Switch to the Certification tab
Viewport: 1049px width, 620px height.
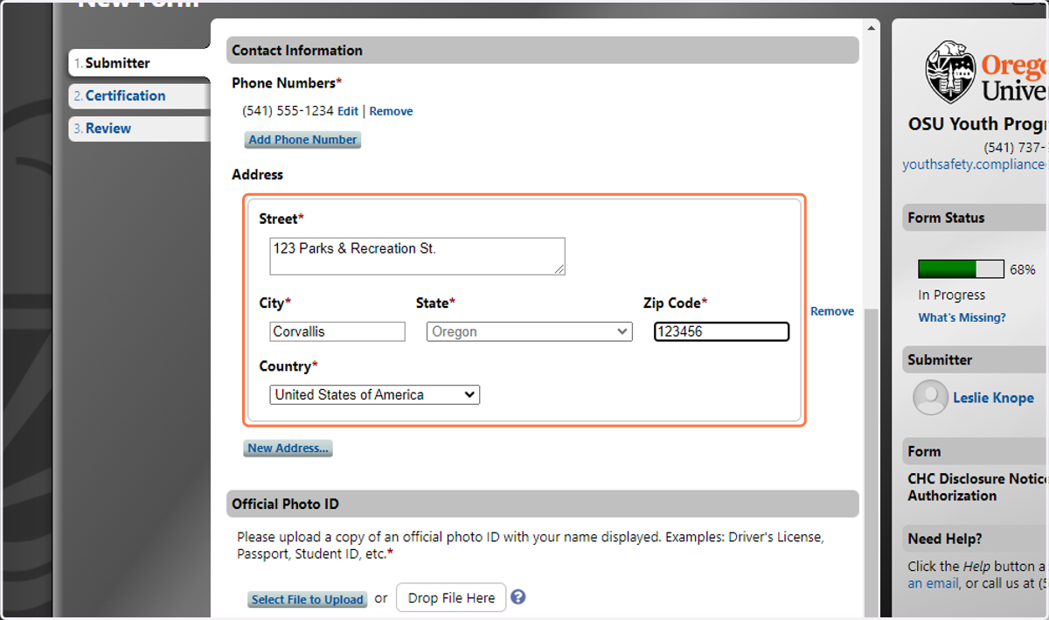[139, 95]
